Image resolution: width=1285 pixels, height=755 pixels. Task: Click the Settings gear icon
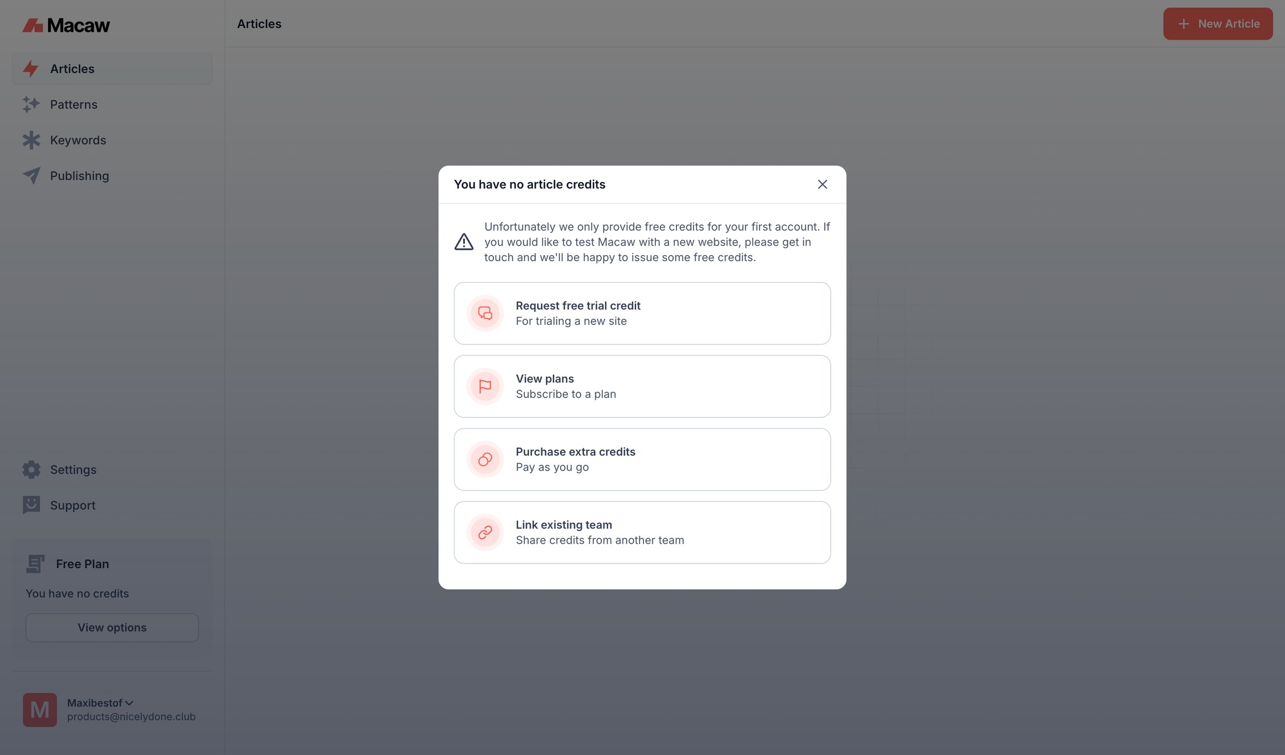(31, 469)
